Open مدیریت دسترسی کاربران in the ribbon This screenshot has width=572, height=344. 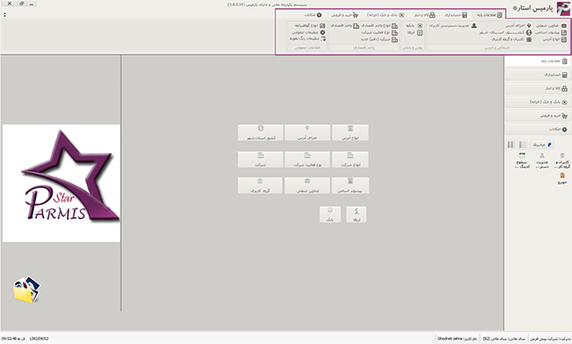click(452, 26)
